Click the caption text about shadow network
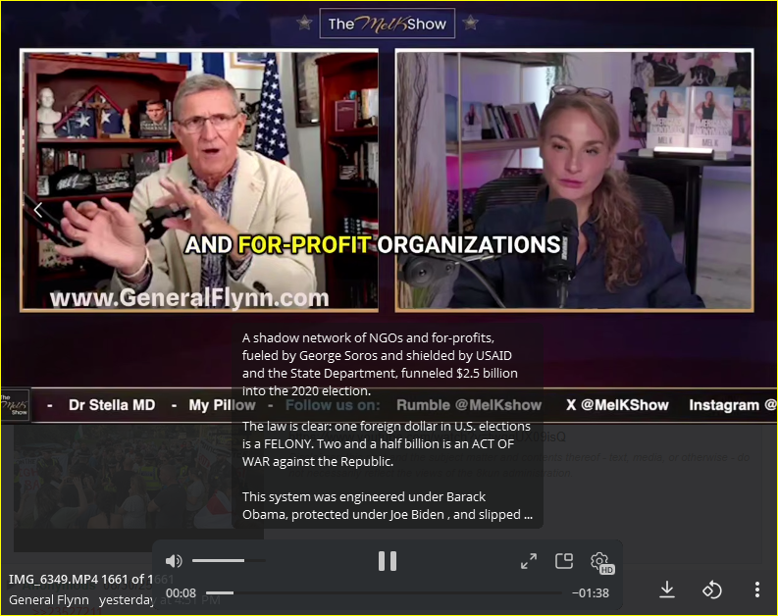Viewport: 778px width, 616px height. 380,364
